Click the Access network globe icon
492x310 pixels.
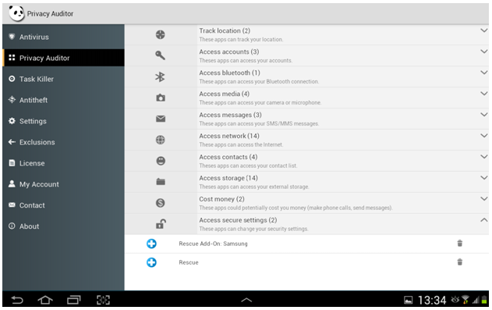coord(161,140)
